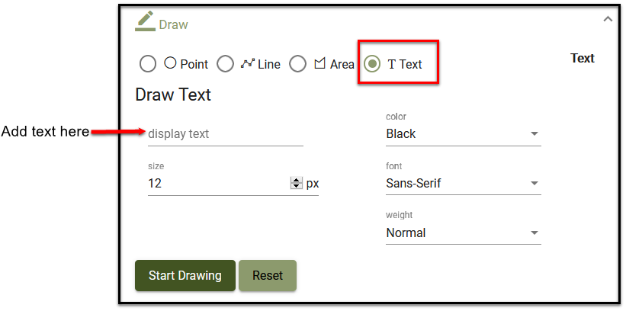
Task: Select the Area radio button
Action: tap(298, 64)
